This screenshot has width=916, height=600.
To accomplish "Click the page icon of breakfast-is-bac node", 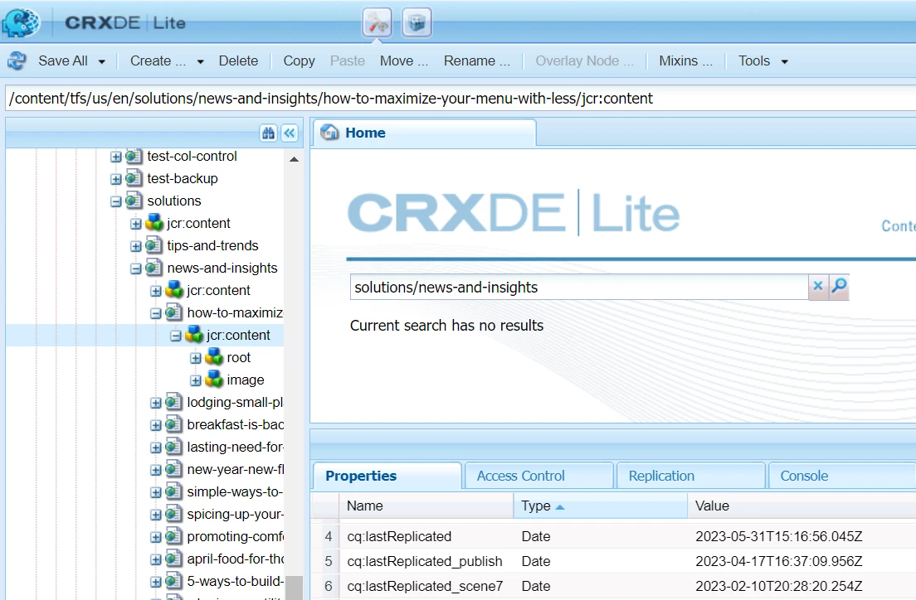I will (x=173, y=424).
